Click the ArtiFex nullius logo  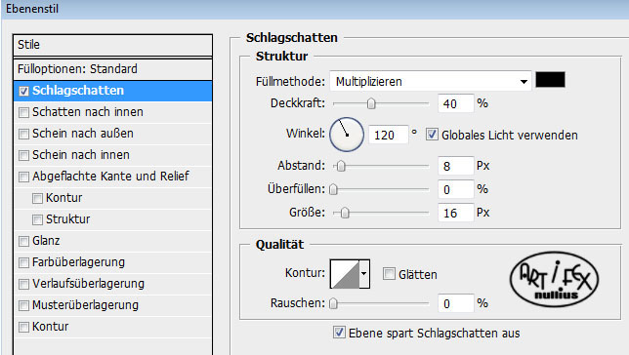pyautogui.click(x=554, y=279)
